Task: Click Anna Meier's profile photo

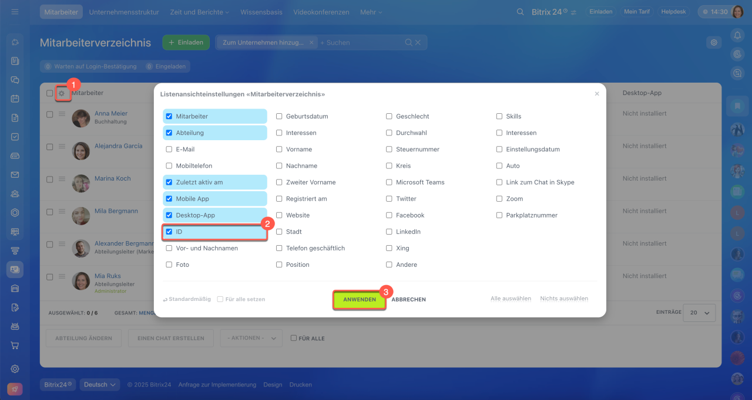Action: [x=81, y=118]
